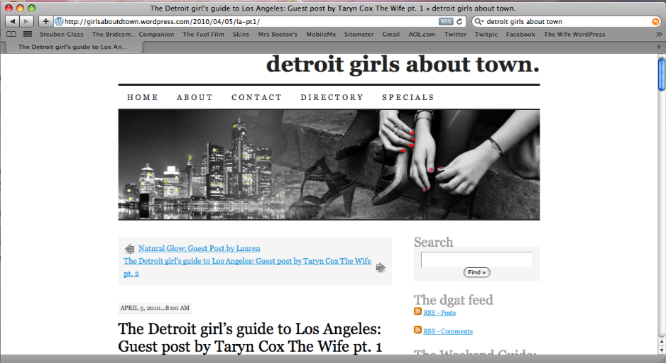The image size is (666, 363).
Task: Open the Gmail bookmark
Action: pos(391,34)
